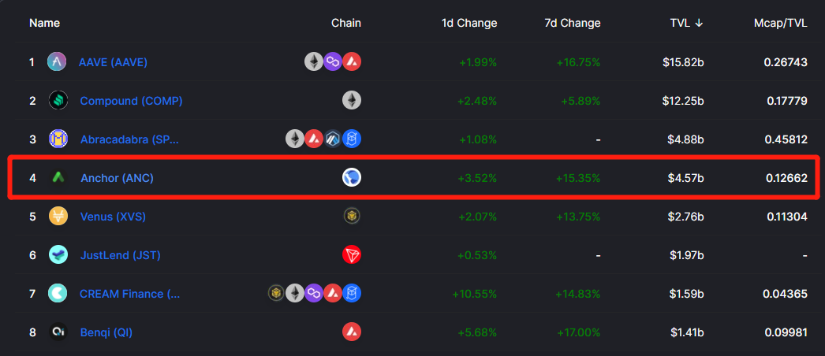Click the Anchor green logo icon
The width and height of the screenshot is (825, 356).
coord(58,177)
